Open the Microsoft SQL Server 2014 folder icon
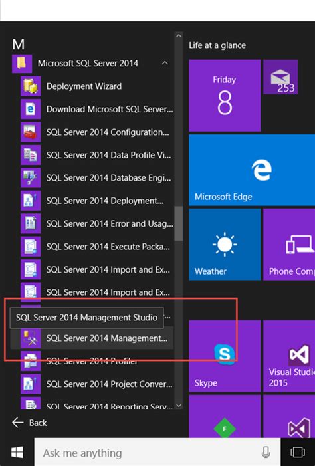315x466 pixels. [22, 63]
